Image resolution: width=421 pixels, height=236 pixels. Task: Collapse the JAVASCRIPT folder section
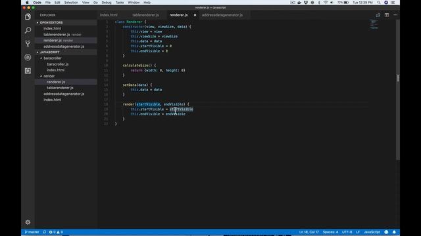[50, 52]
